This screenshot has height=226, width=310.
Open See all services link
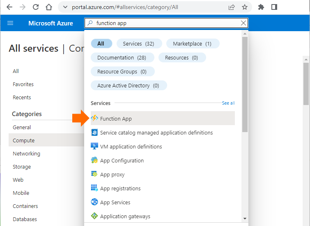click(228, 103)
